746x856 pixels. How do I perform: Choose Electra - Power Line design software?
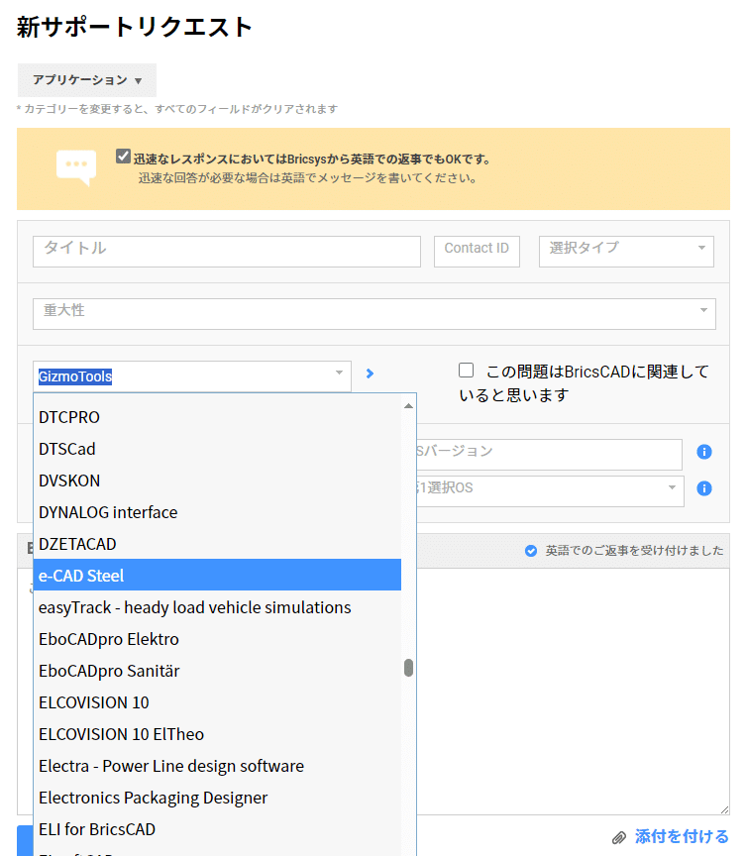pos(217,766)
